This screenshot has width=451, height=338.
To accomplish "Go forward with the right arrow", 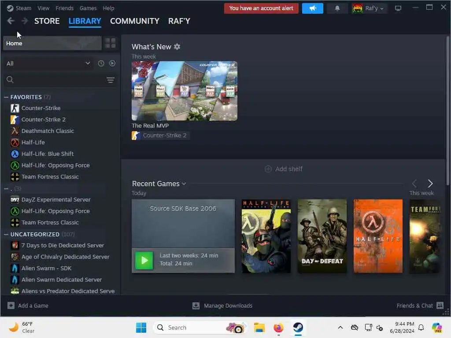I will [25, 21].
